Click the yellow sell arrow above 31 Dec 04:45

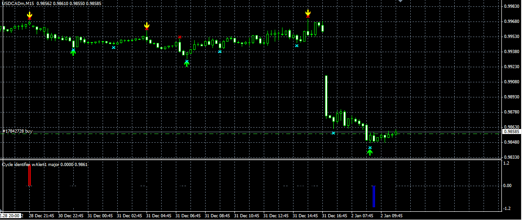[147, 25]
